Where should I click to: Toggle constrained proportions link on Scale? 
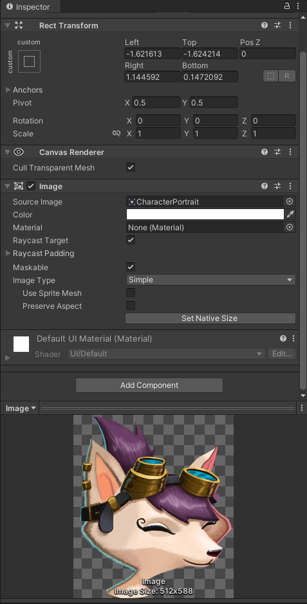coord(116,133)
